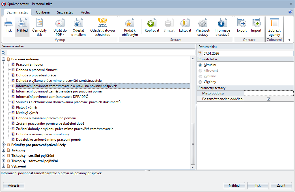Switch to the Archiv tab
Viewport: 295px width, 192px height.
(x=85, y=12)
